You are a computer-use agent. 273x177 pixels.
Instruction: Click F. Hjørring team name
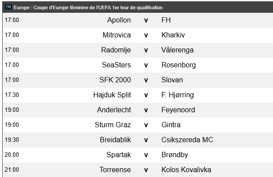click(x=178, y=95)
